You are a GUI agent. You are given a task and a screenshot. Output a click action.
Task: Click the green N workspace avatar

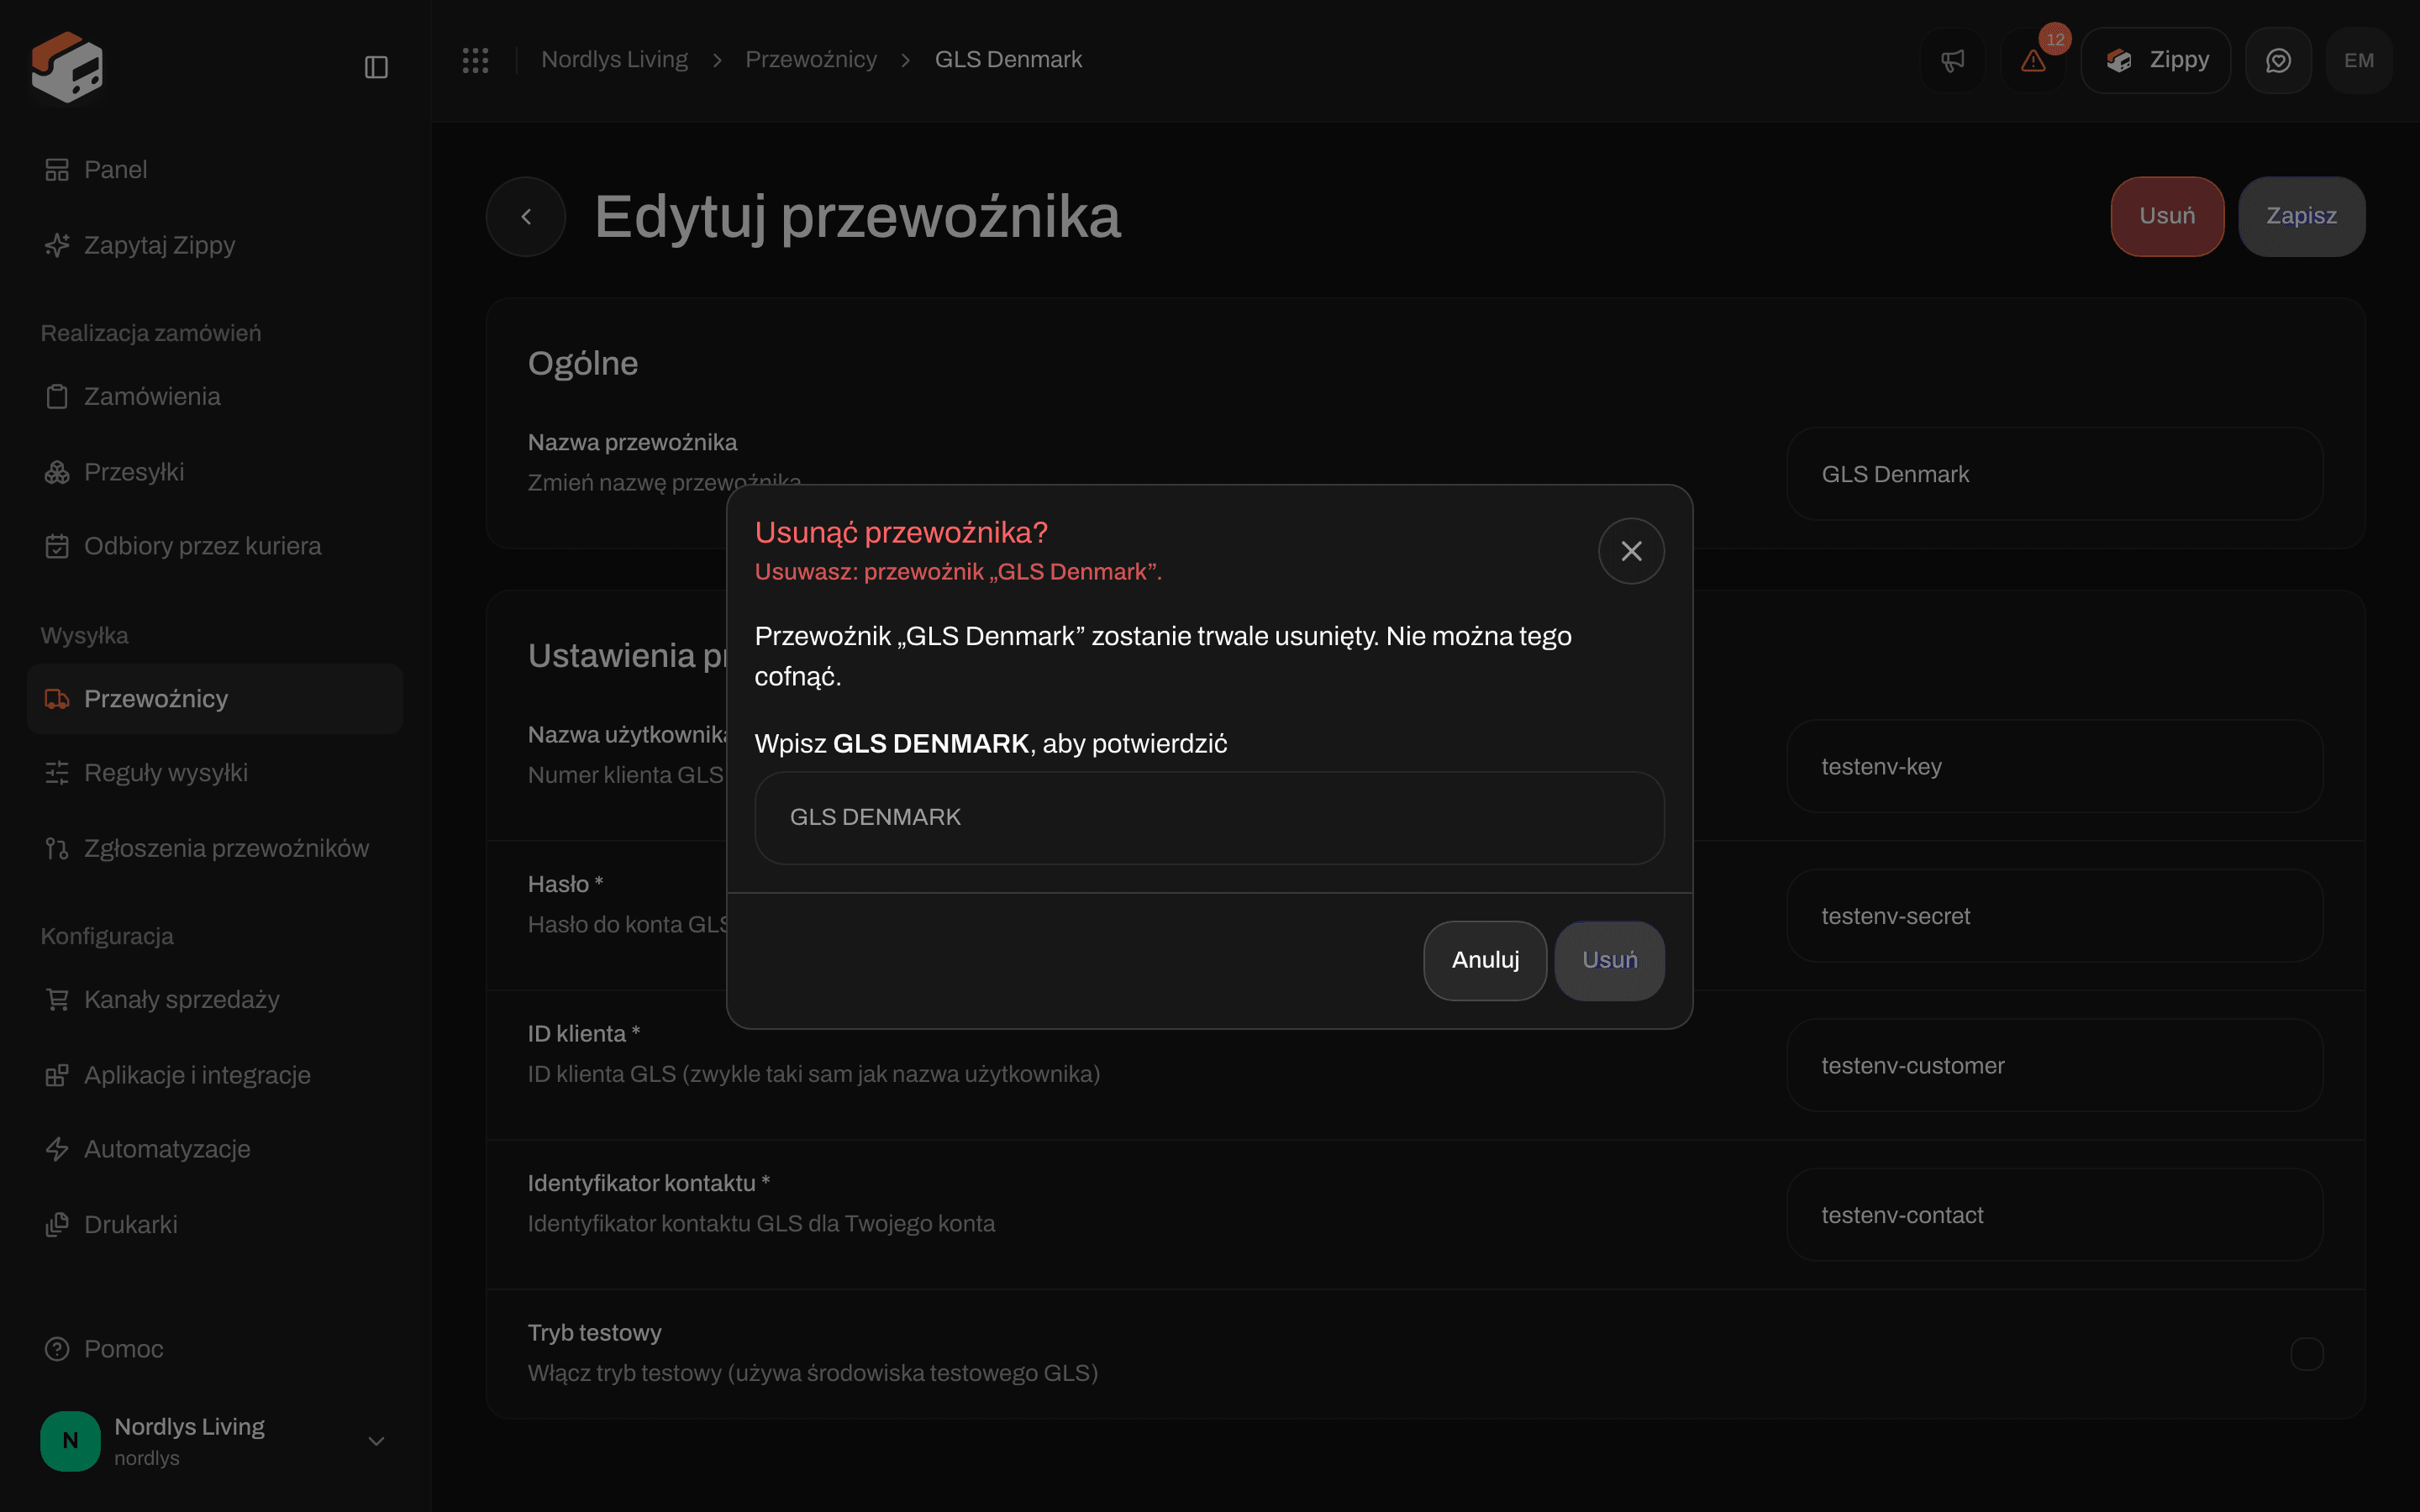[x=70, y=1441]
